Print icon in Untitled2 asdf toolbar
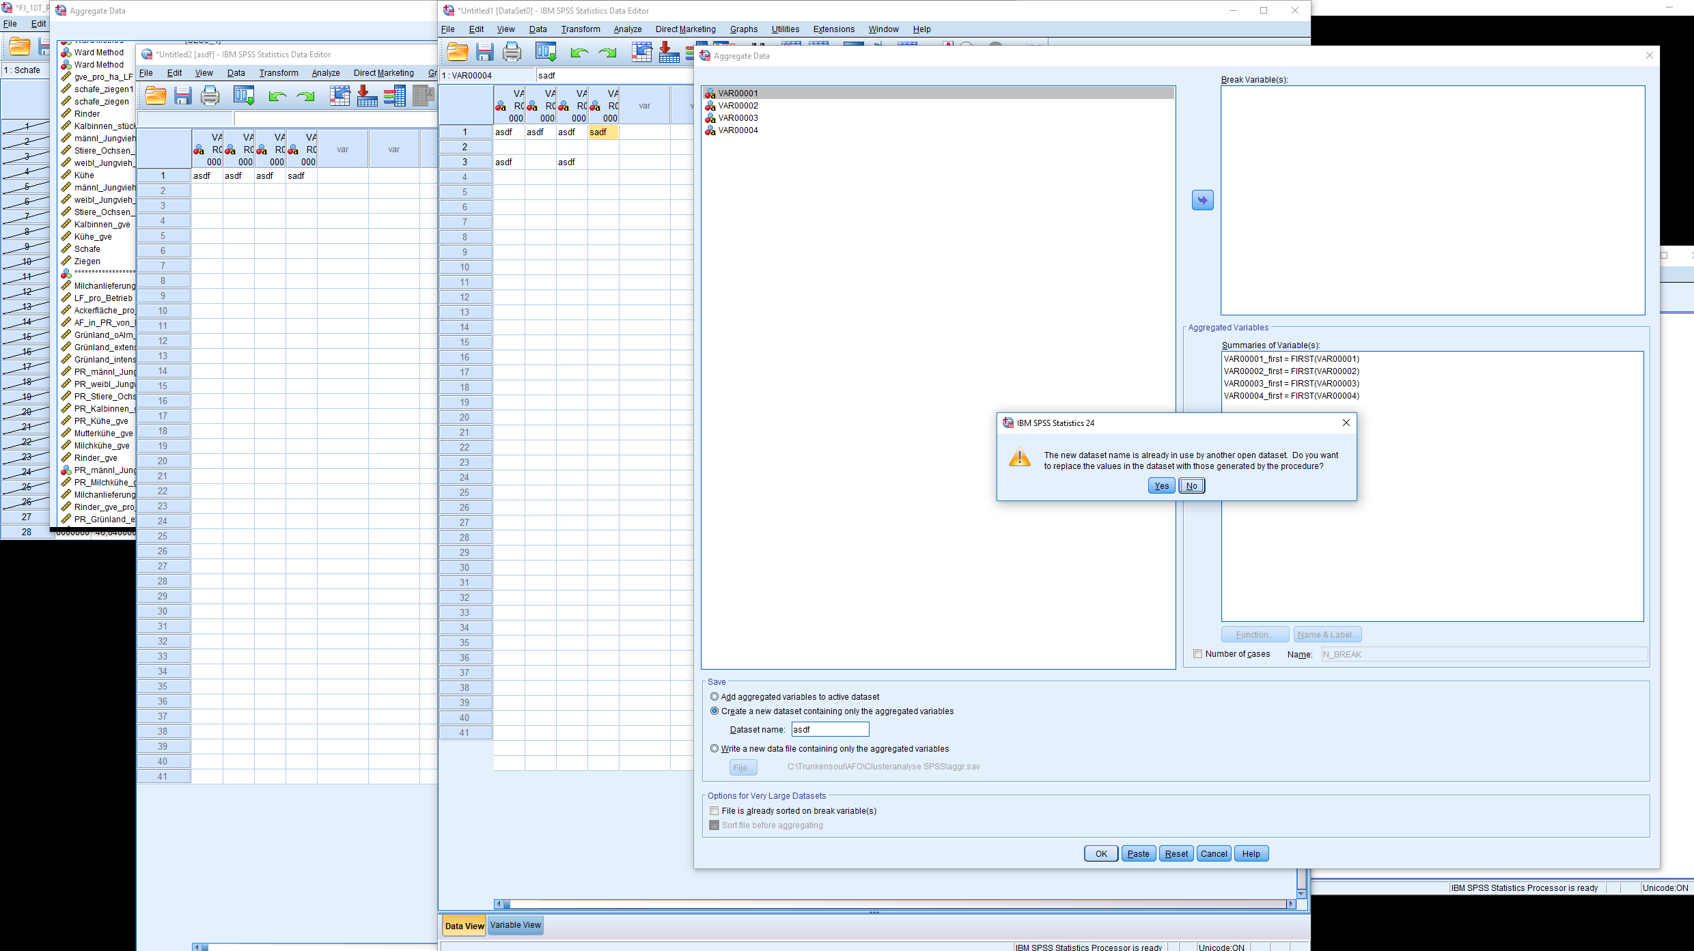The image size is (1694, 951). pos(210,96)
